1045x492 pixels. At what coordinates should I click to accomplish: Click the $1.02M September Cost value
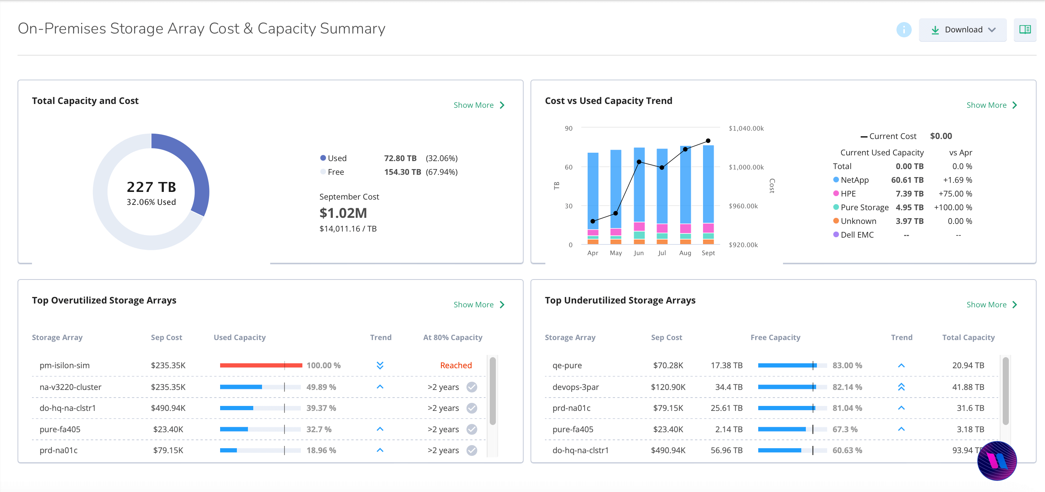coord(343,213)
